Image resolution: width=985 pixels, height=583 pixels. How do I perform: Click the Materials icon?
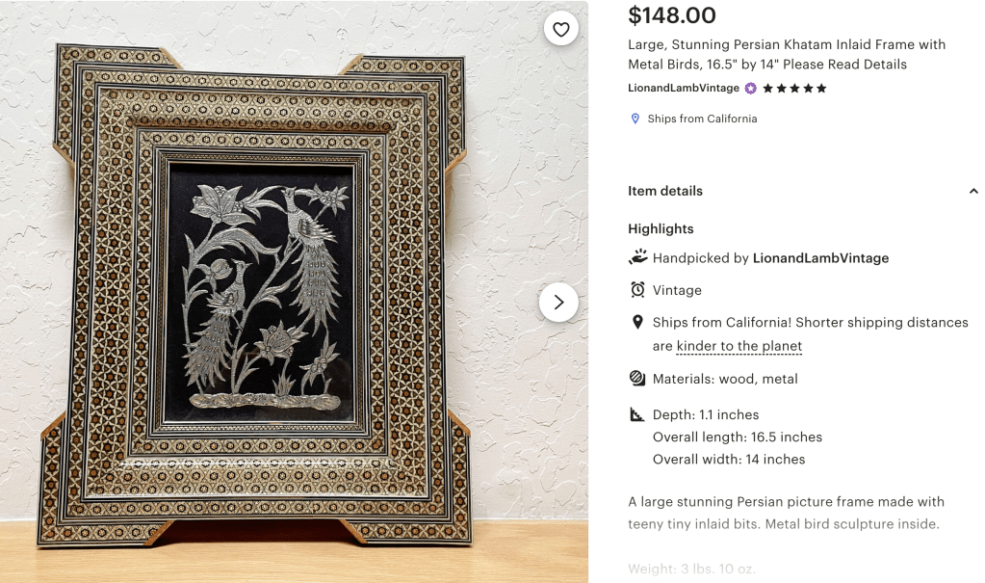637,379
